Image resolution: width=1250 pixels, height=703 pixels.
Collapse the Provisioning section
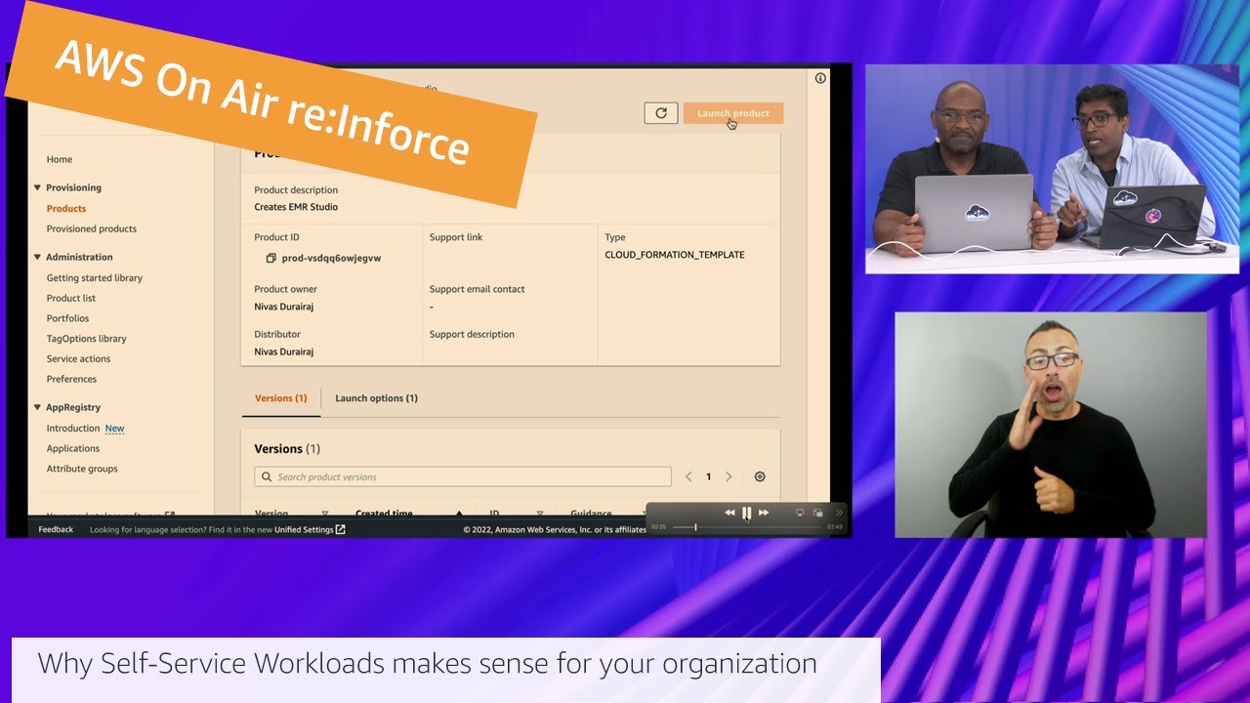click(x=37, y=187)
